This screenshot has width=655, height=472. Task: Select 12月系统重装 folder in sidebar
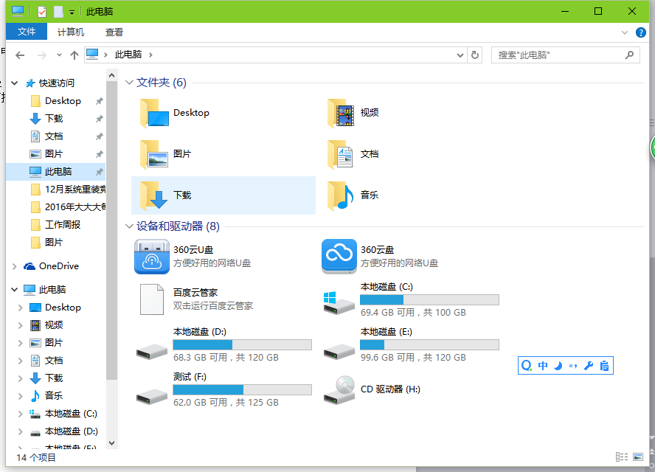click(x=68, y=190)
